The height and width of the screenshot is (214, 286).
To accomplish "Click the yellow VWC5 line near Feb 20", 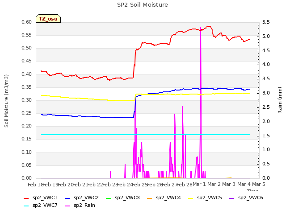I will (x=66, y=98).
